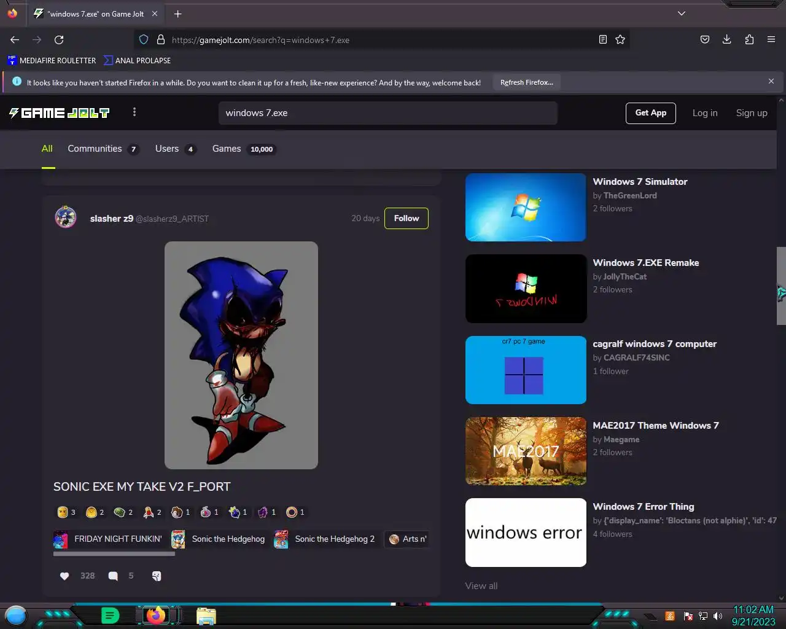Open green notes app in taskbar

(x=110, y=615)
